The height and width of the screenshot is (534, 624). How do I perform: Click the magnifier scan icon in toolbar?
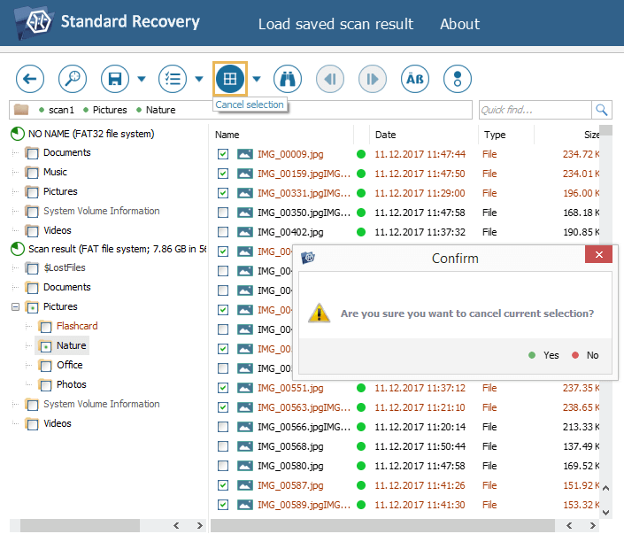pos(73,79)
